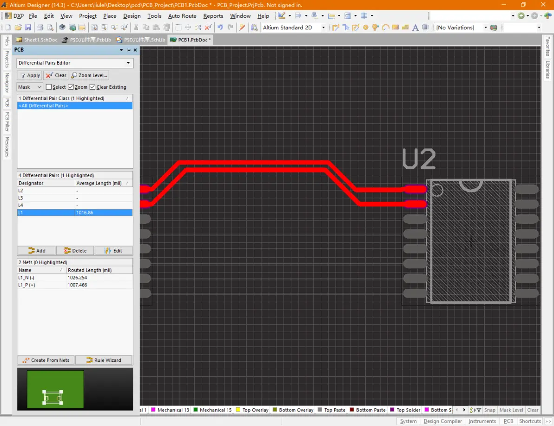This screenshot has height=426, width=554.
Task: Click the green navigate back arrow
Action: tap(521, 16)
